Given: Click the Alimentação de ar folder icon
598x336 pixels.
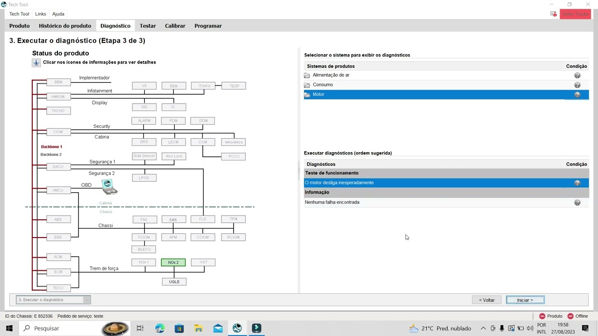Looking at the screenshot, I should point(307,75).
